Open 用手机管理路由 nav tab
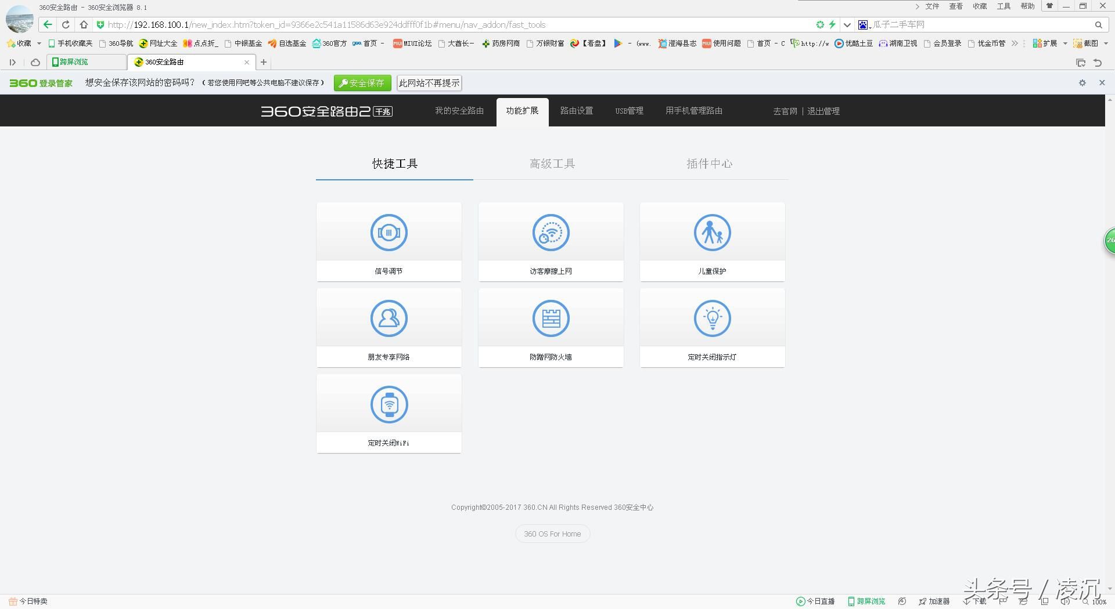This screenshot has height=609, width=1115. point(694,111)
